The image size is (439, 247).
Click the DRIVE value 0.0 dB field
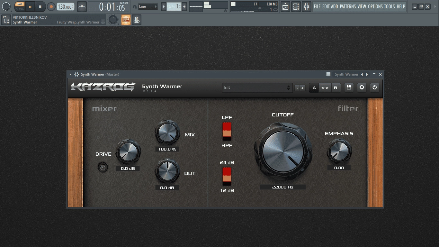coord(128,168)
